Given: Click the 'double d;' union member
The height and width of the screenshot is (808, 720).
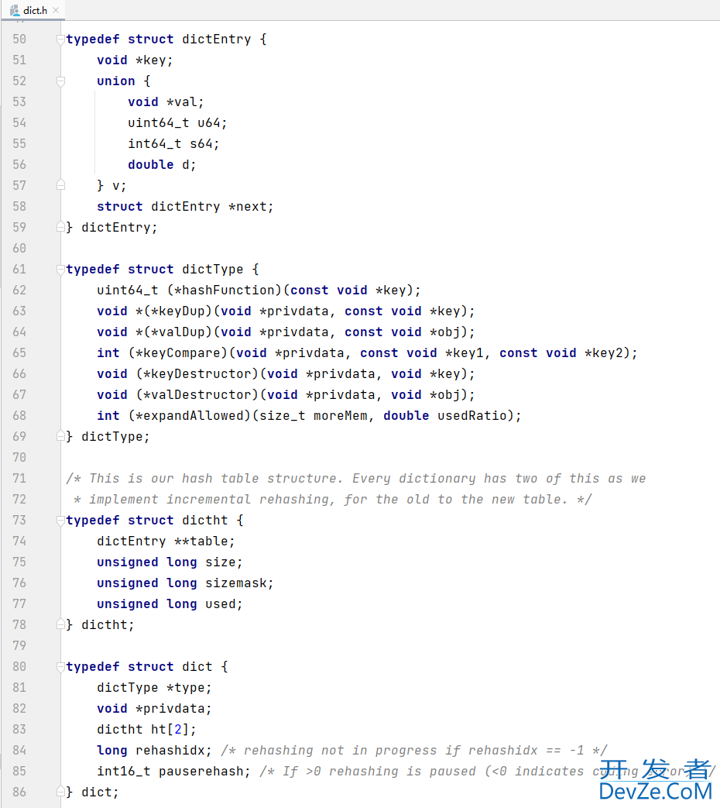Looking at the screenshot, I should [x=163, y=165].
